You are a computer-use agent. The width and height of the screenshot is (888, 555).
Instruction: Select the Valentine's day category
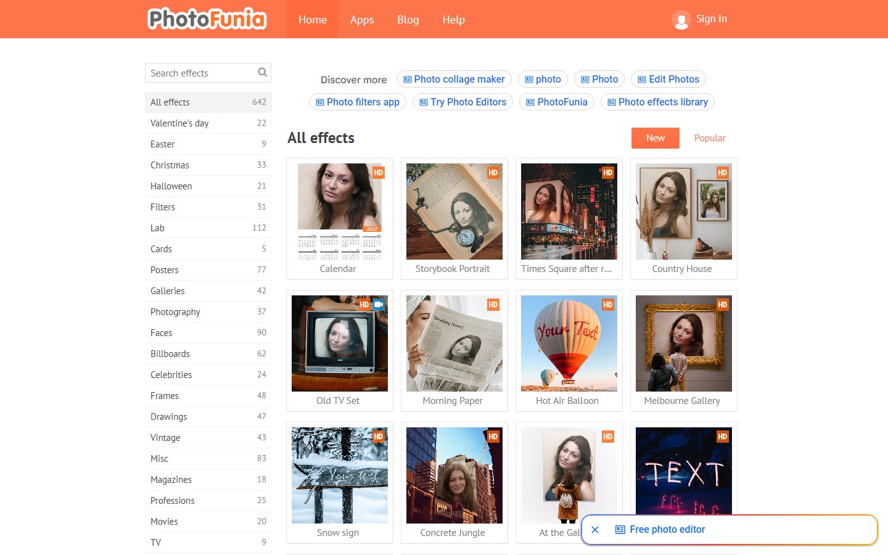pyautogui.click(x=208, y=123)
